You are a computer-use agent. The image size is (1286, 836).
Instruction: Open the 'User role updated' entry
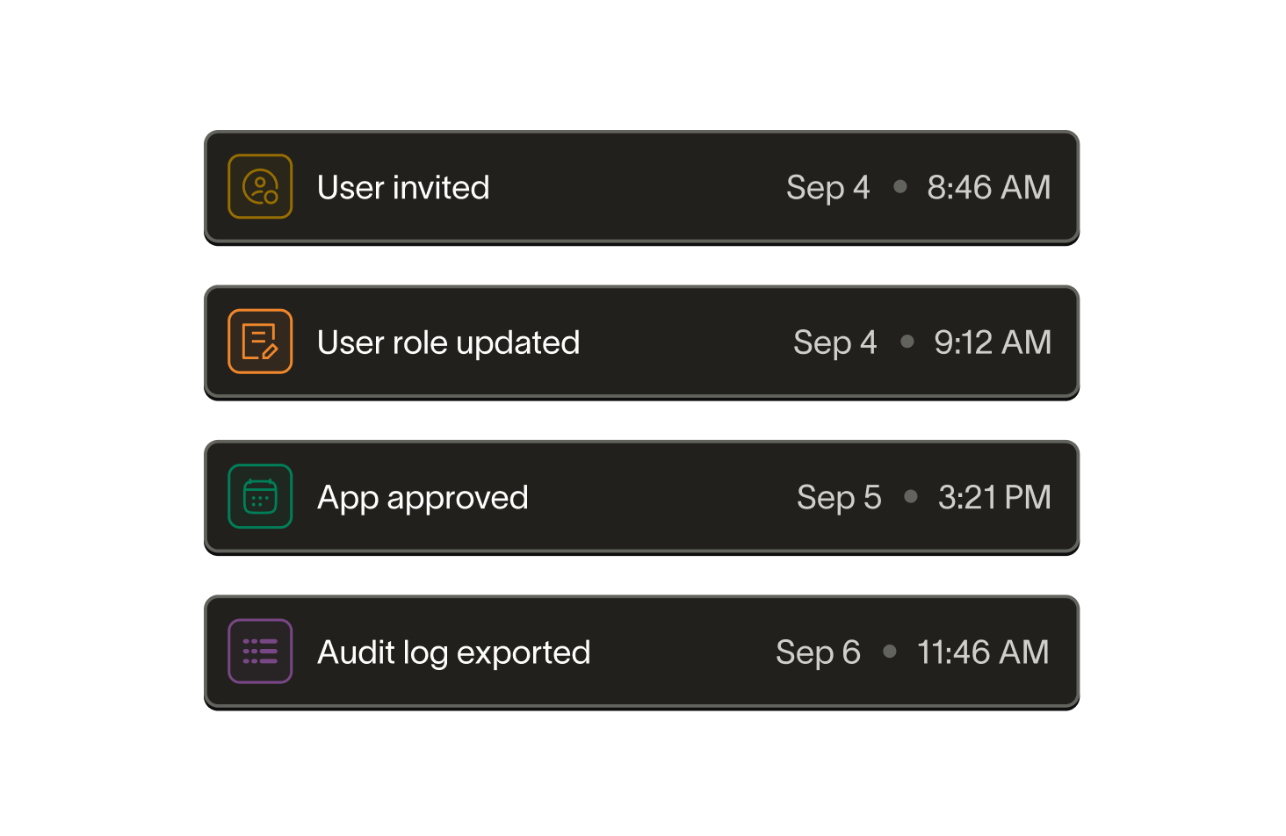pyautogui.click(x=449, y=342)
